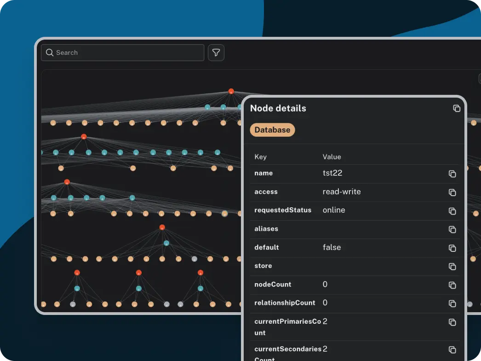This screenshot has width=481, height=361.
Task: Click the Key column header
Action: click(x=260, y=157)
